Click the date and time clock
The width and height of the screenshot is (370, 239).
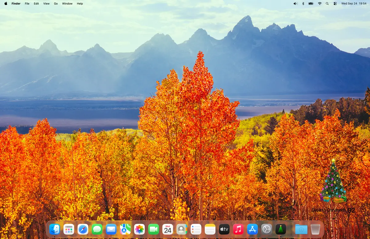354,4
